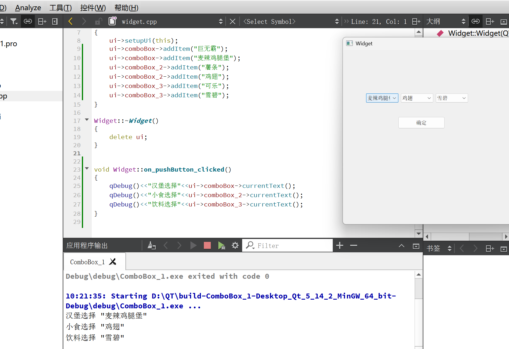Image resolution: width=509 pixels, height=349 pixels.
Task: Toggle outline synchronize with editor link
Action: [x=476, y=21]
